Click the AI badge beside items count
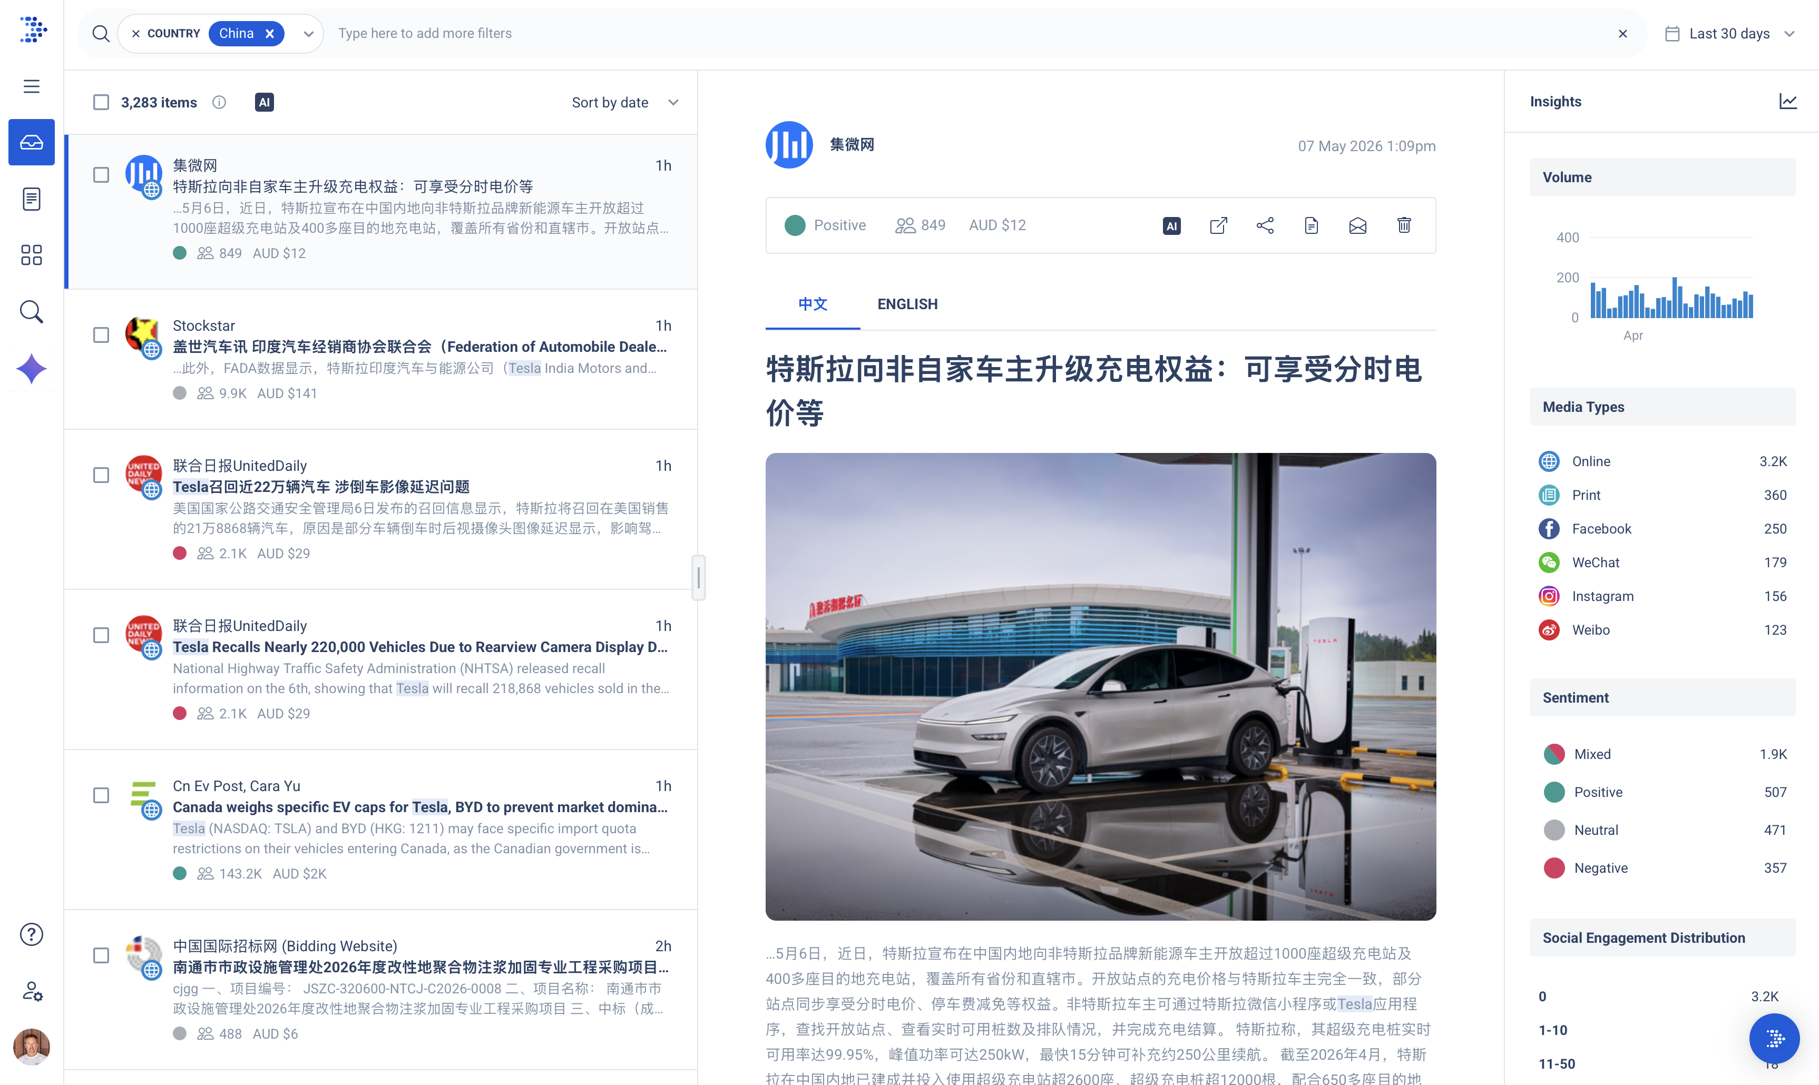1819x1085 pixels. point(265,102)
